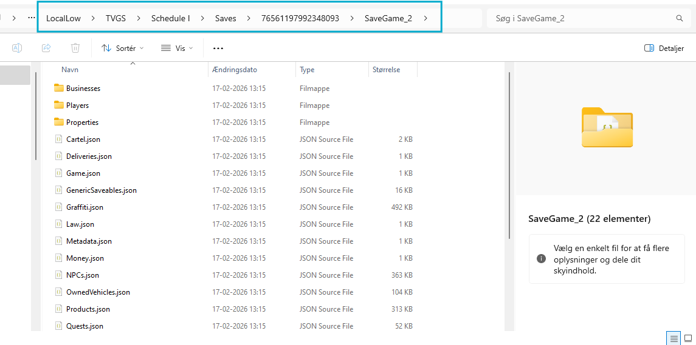Sort by Ændringsdato column header
The height and width of the screenshot is (345, 696).
235,70
